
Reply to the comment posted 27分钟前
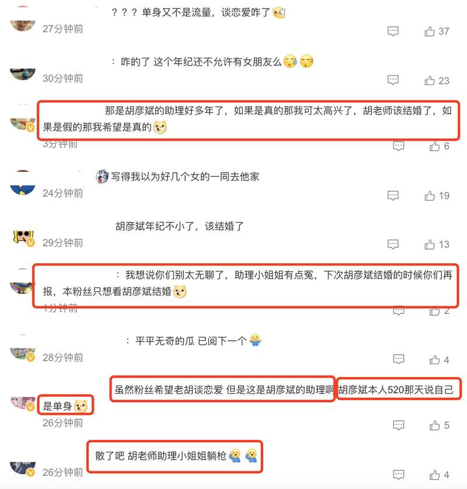coord(393,31)
